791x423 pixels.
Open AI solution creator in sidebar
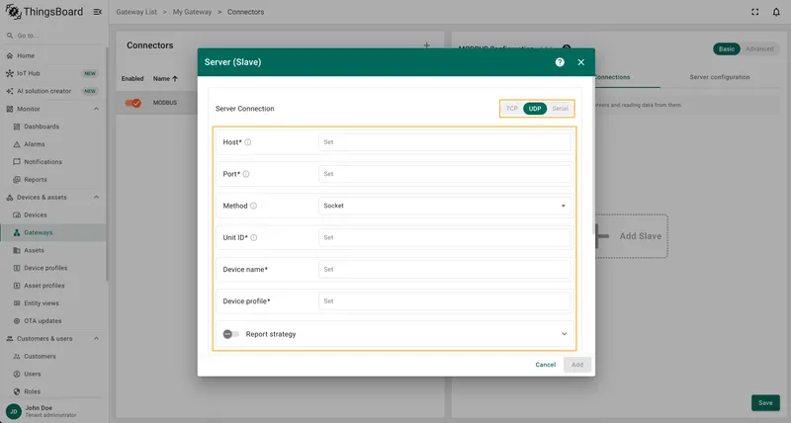[53, 91]
